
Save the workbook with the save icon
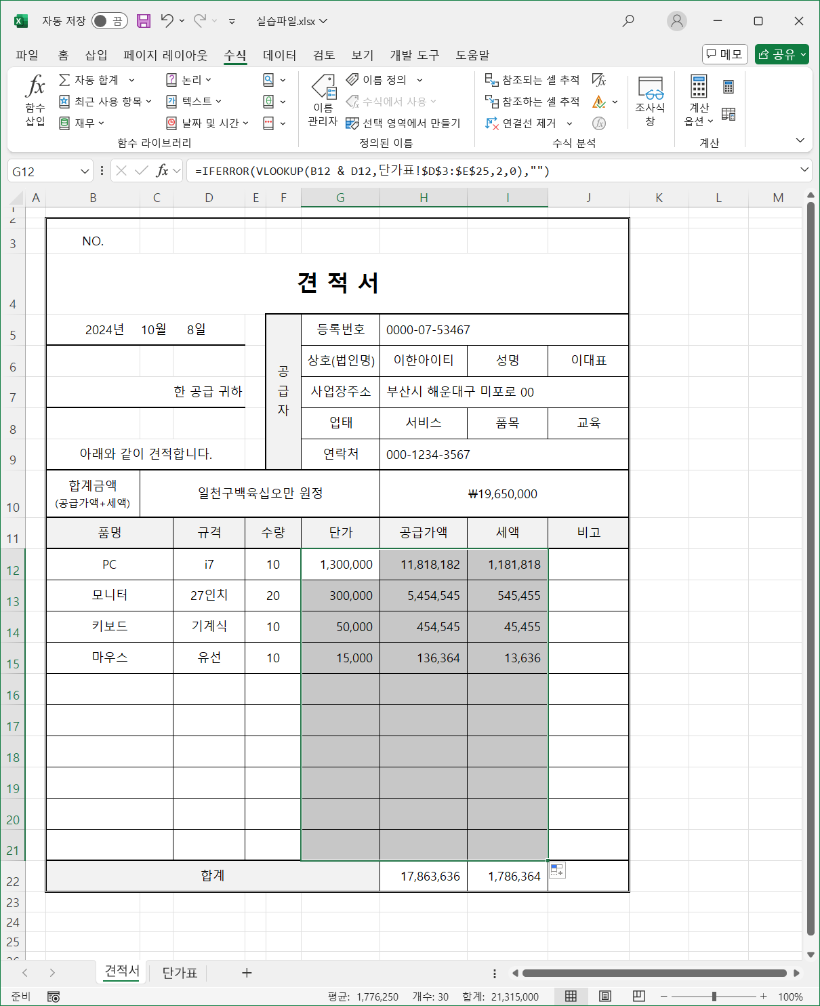point(144,21)
